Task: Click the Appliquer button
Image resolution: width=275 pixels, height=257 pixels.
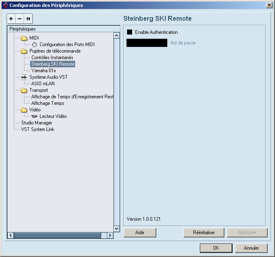Action: 247,233
